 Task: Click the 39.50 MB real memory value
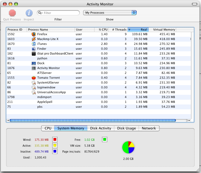(141, 39)
